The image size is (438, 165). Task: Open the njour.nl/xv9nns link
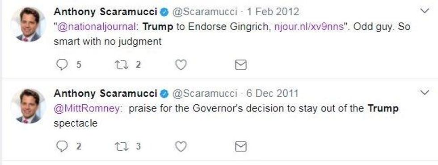[309, 27]
